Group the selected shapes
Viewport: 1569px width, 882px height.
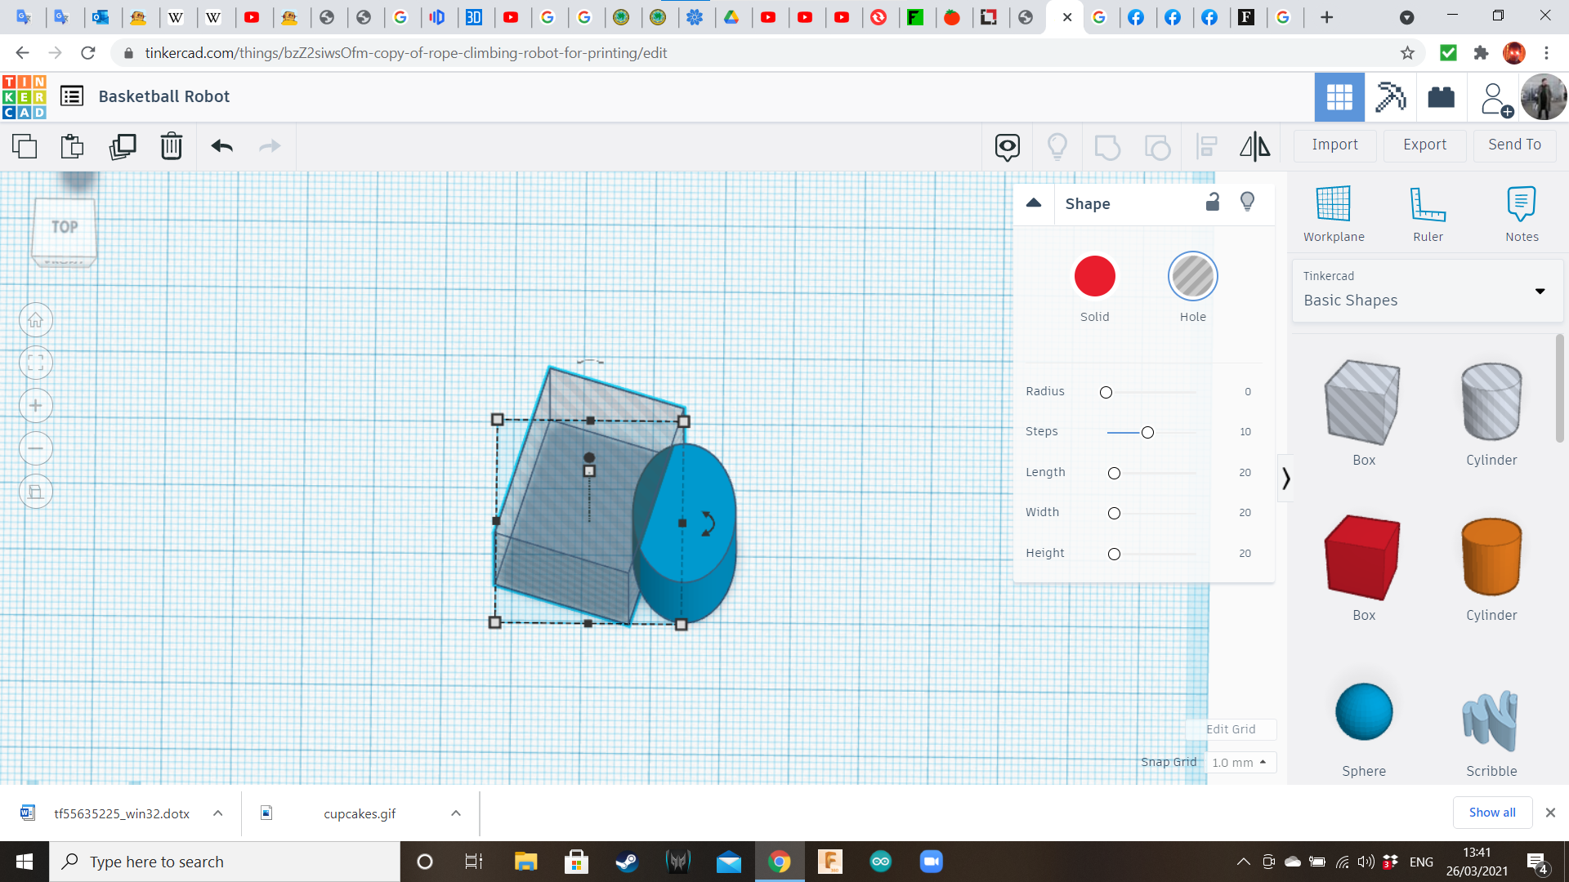tap(1107, 146)
